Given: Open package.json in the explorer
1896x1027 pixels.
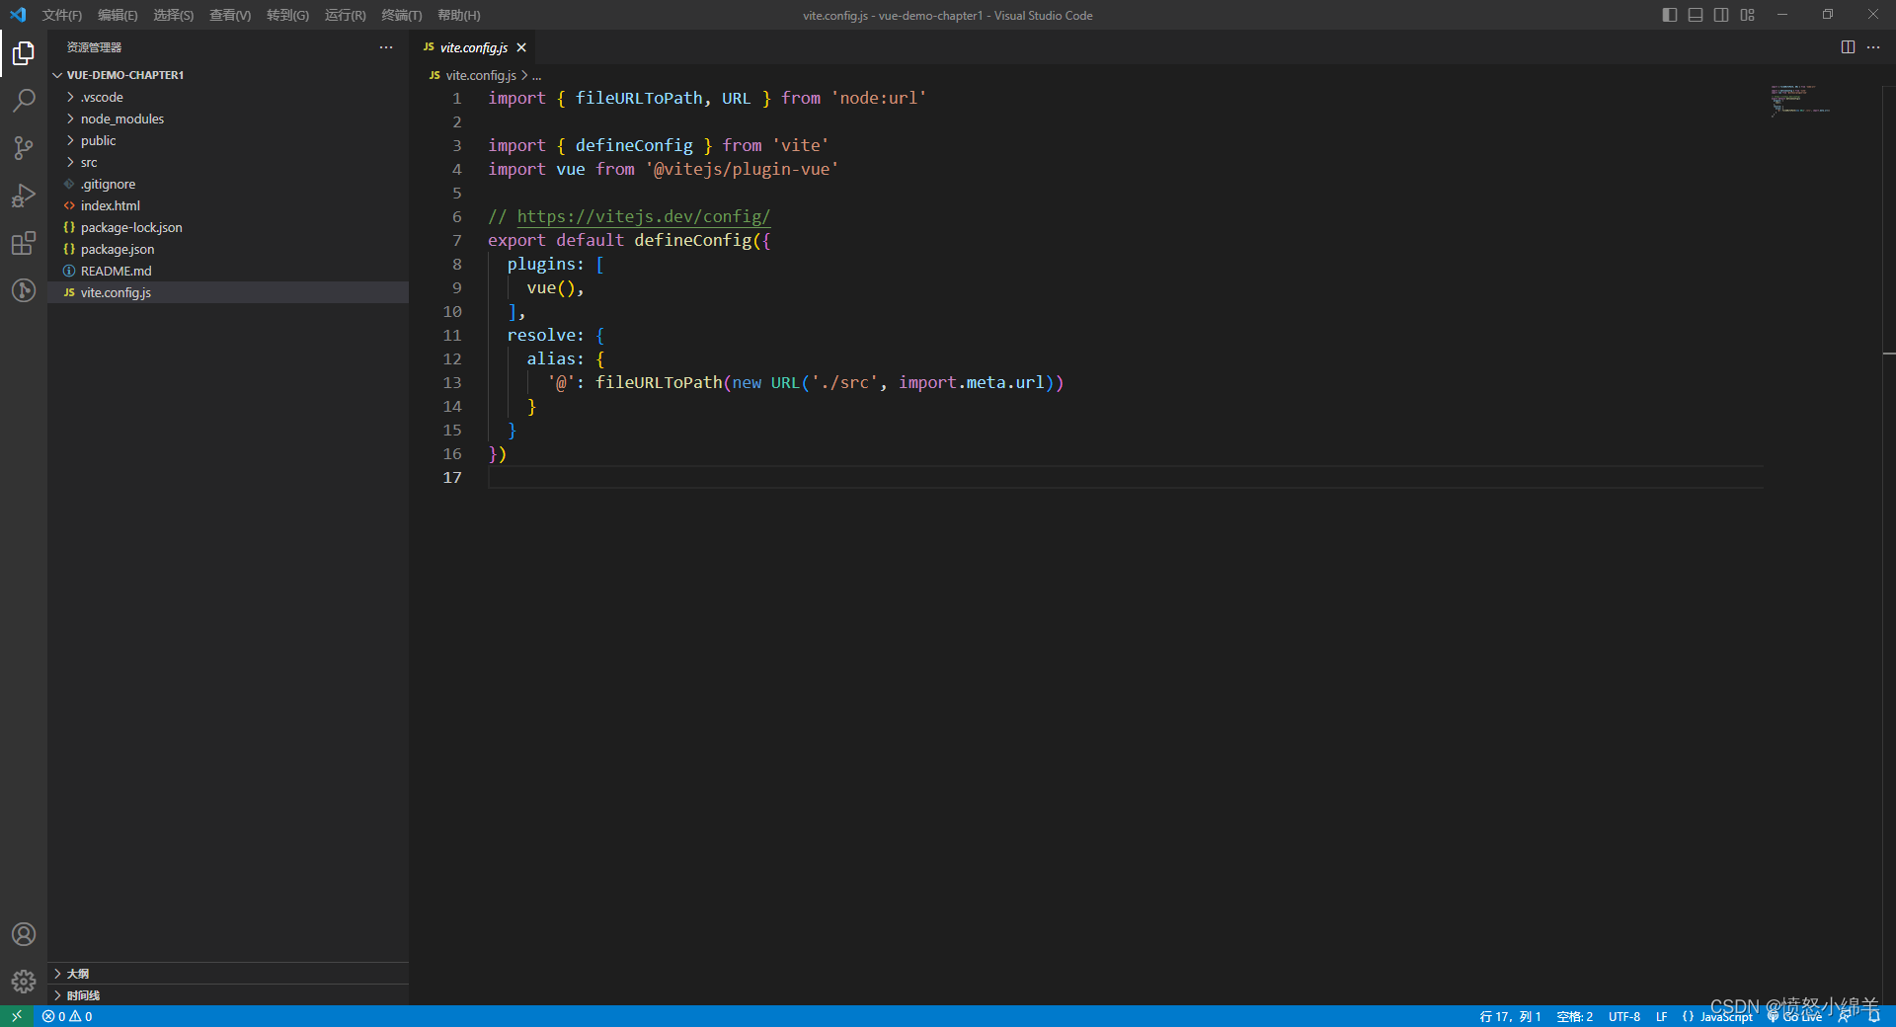Looking at the screenshot, I should pos(228,249).
